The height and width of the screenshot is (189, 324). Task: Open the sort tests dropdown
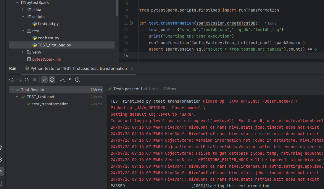[x=62, y=80]
